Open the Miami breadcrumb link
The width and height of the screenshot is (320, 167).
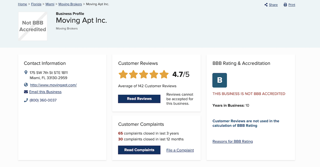50,4
